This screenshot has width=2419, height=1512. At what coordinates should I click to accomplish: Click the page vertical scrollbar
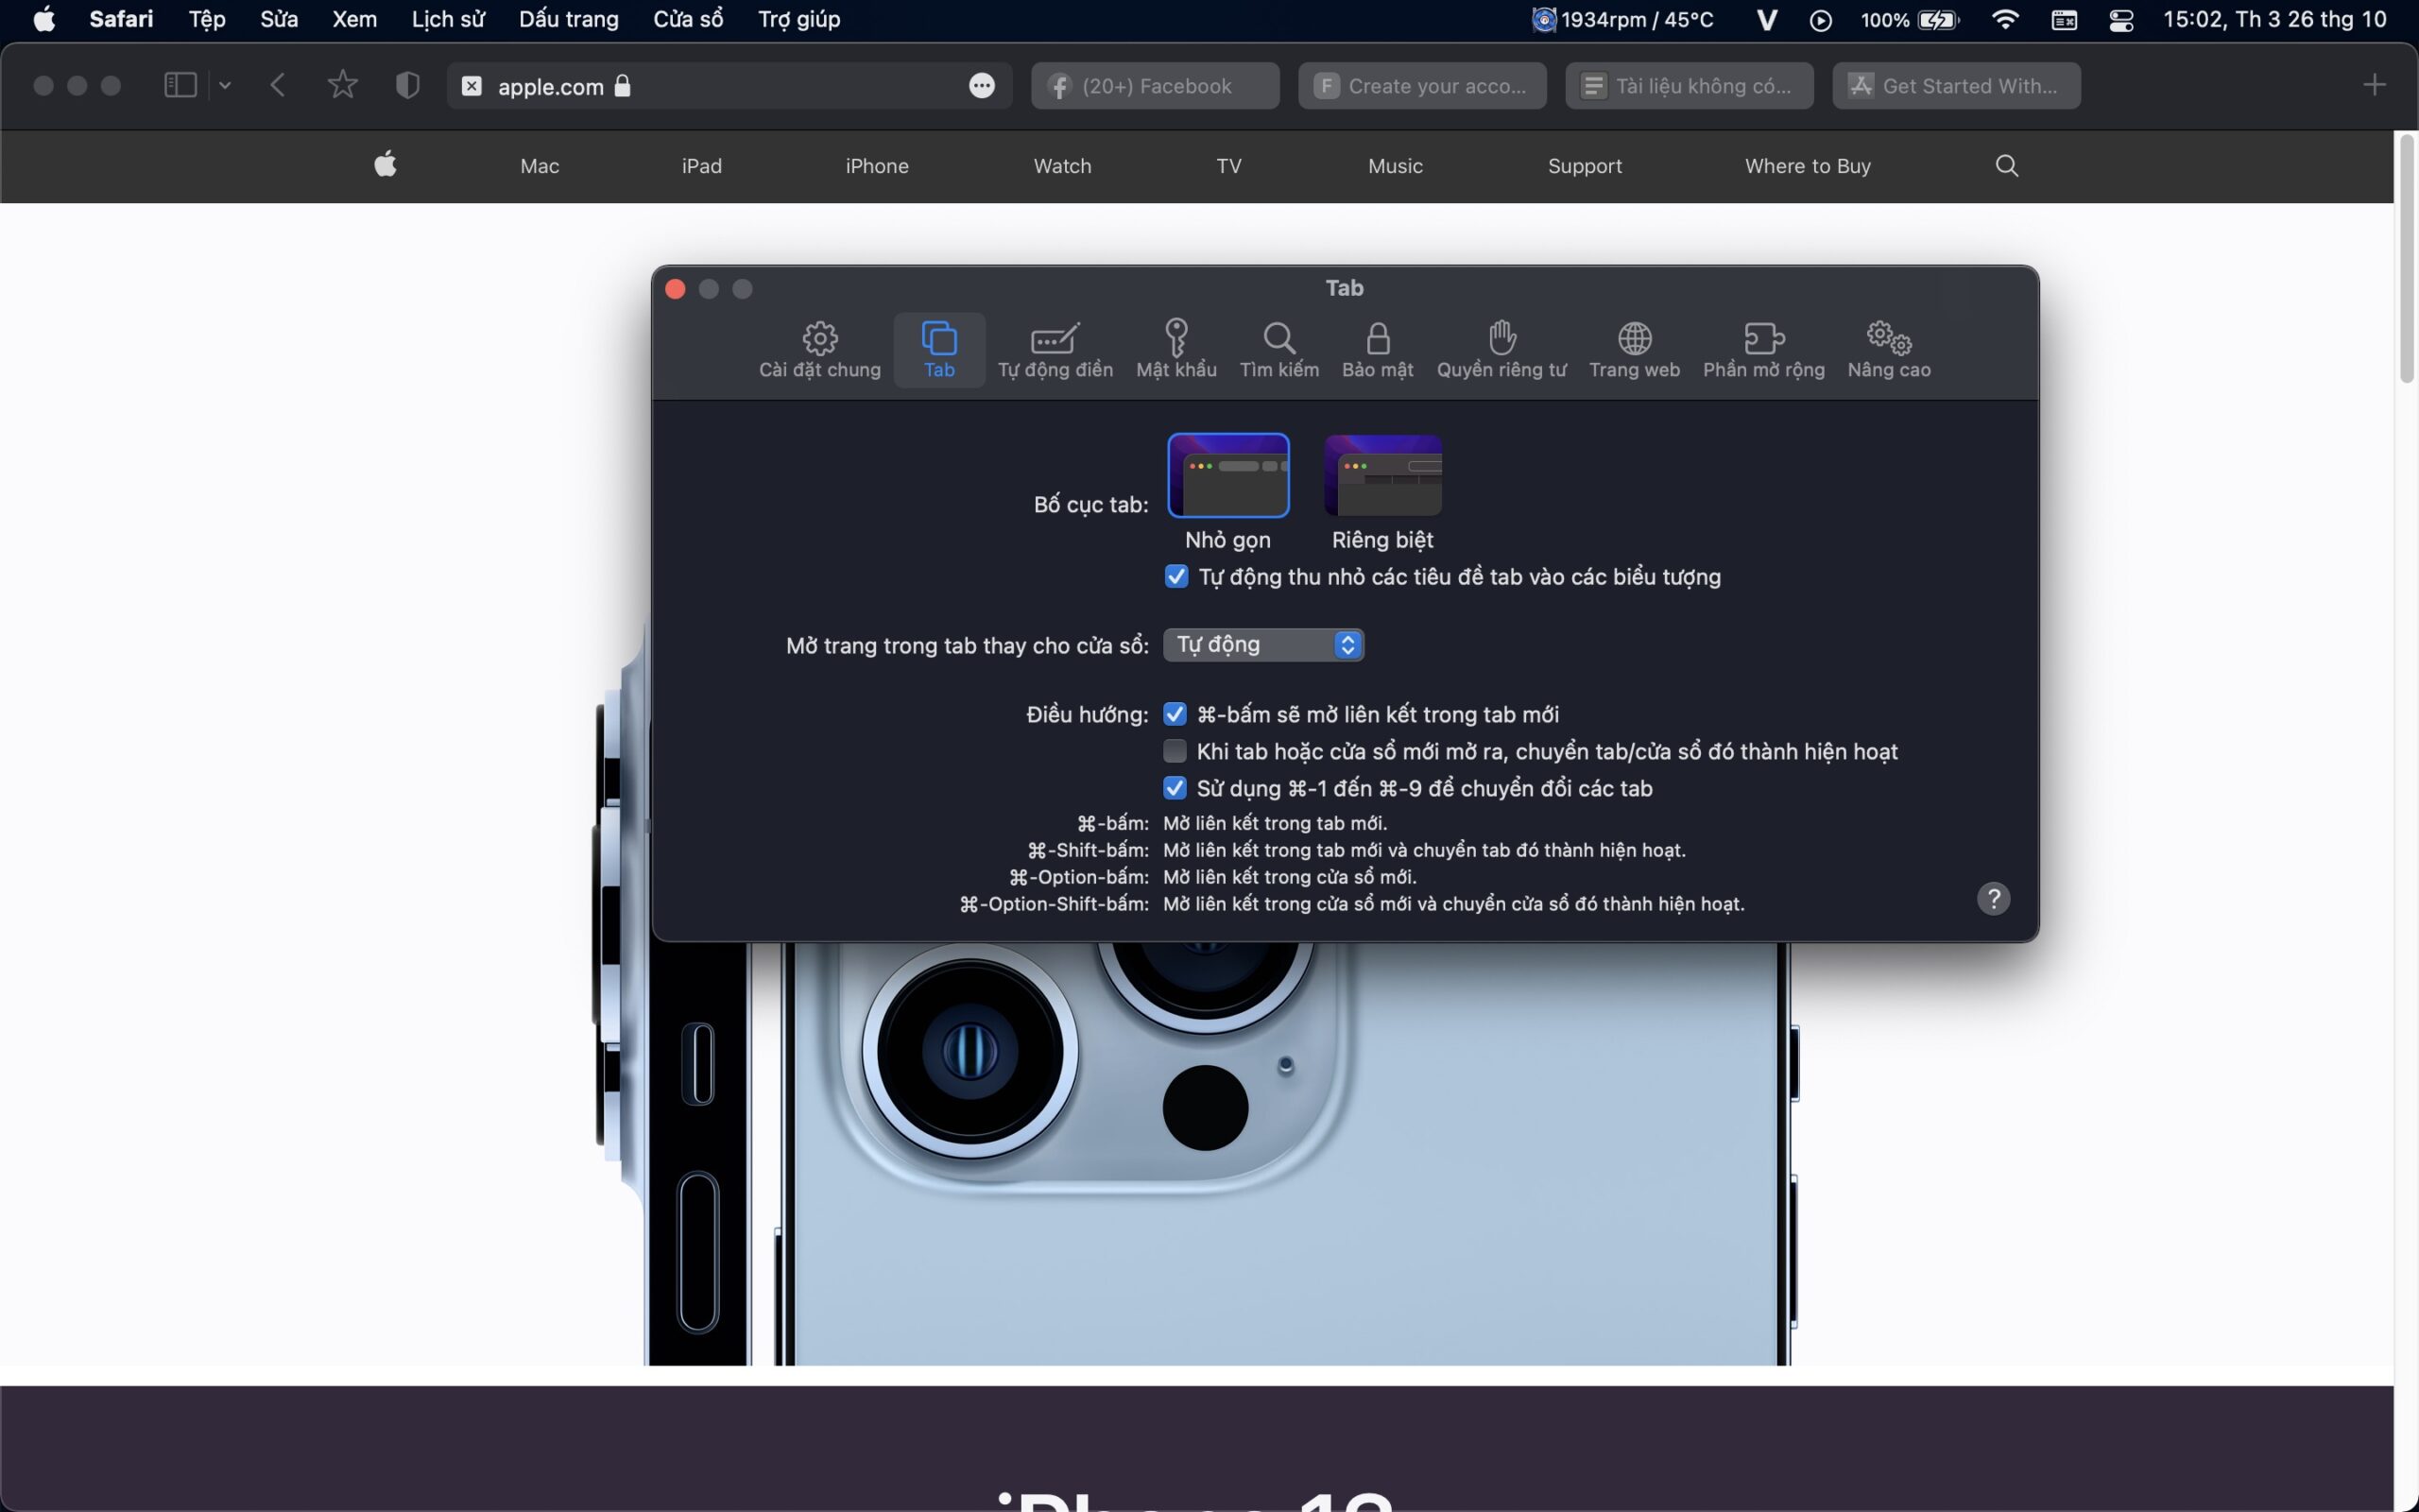(x=2407, y=258)
